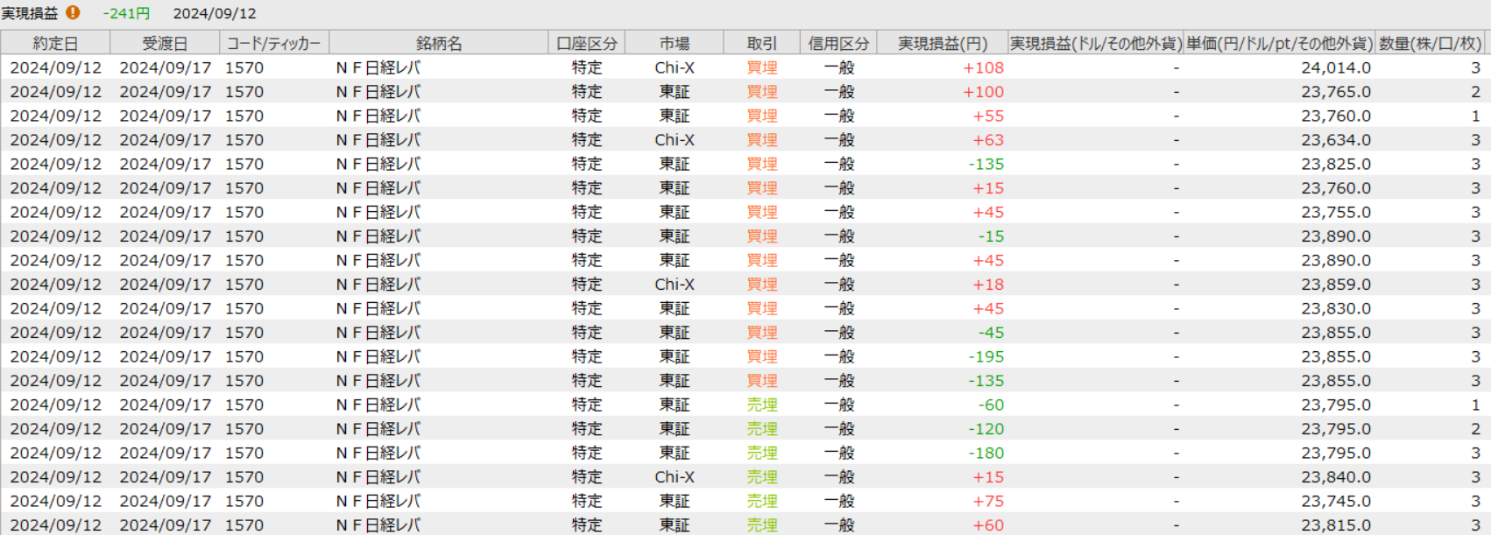The image size is (1491, 535).
Task: Click the 銘柄名 column header
Action: pyautogui.click(x=439, y=43)
